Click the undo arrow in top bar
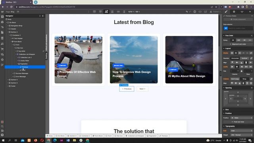 click(x=187, y=12)
